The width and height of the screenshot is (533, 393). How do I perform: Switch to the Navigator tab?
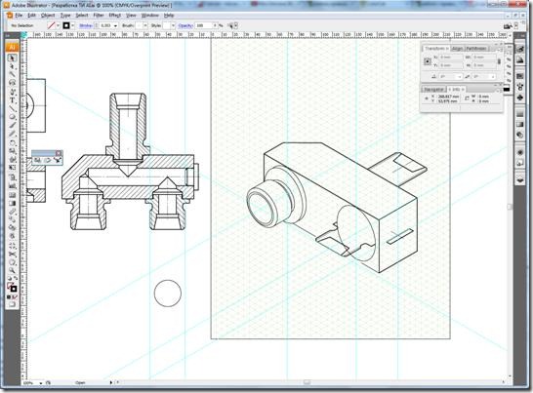pyautogui.click(x=433, y=90)
